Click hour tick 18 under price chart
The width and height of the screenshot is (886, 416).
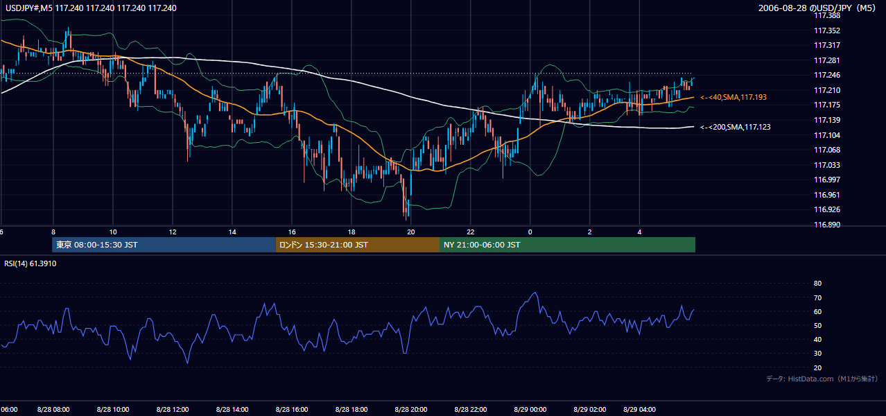click(x=351, y=232)
